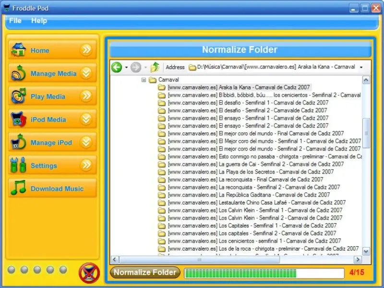Expand iPod Media down chevron
Image resolution: width=384 pixels, height=288 pixels.
(x=86, y=119)
